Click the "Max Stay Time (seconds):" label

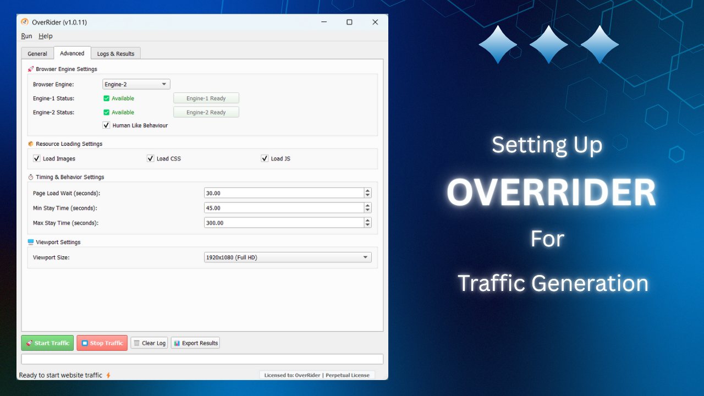point(66,223)
